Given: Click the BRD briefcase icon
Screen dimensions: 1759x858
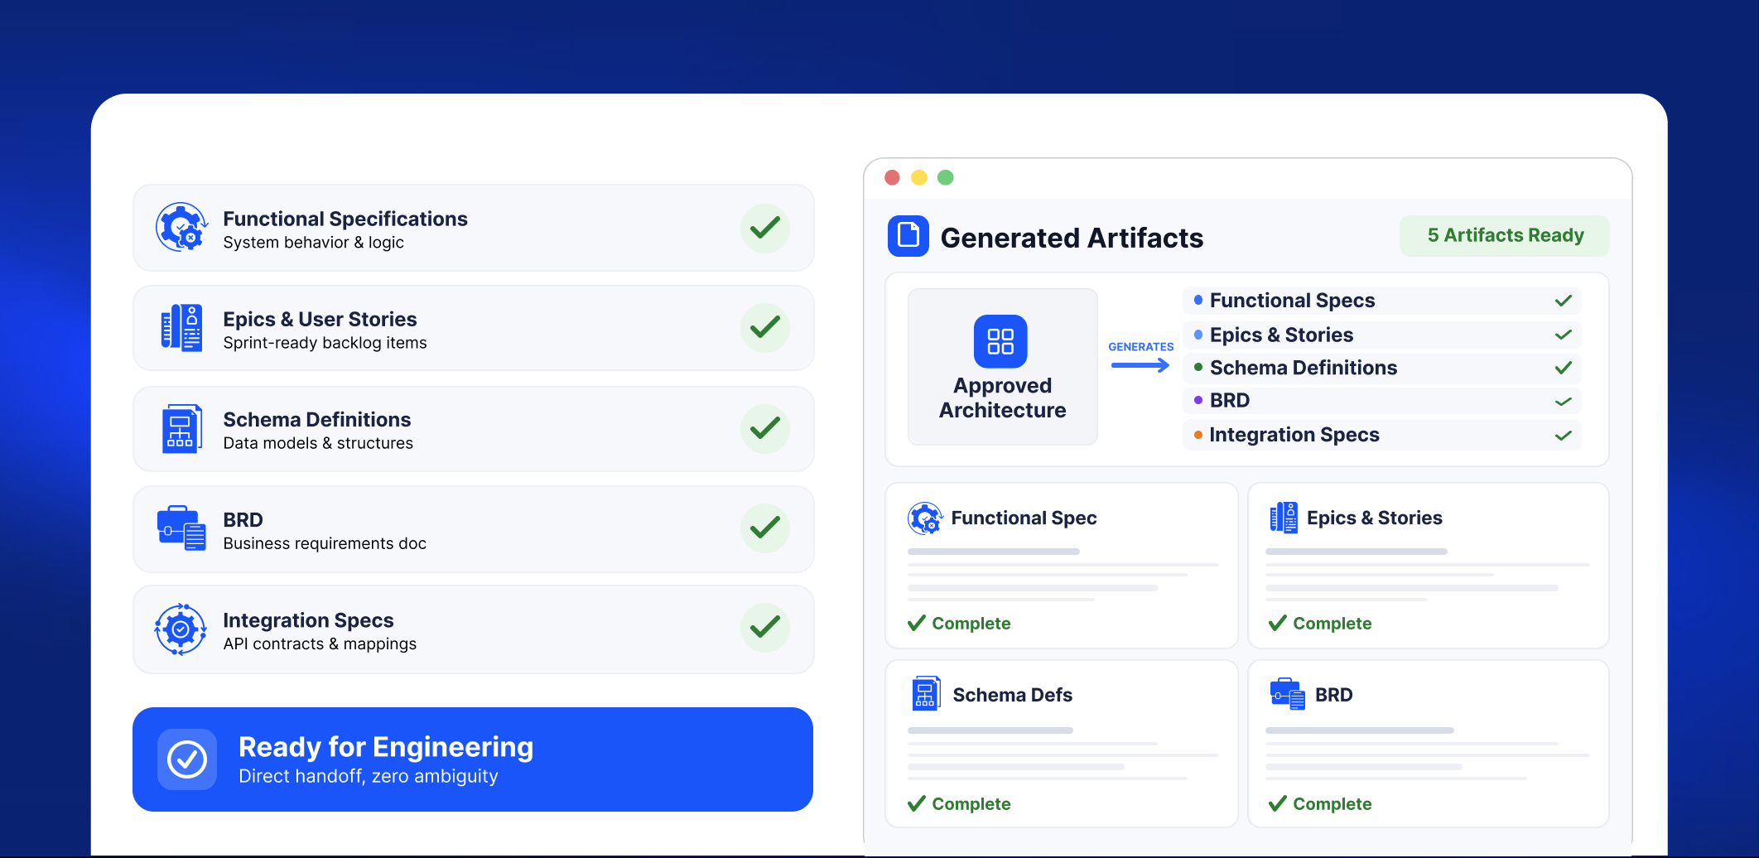Looking at the screenshot, I should [x=181, y=528].
